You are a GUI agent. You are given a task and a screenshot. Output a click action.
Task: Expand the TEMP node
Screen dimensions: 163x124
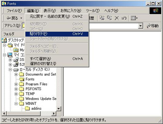click(x=16, y=94)
